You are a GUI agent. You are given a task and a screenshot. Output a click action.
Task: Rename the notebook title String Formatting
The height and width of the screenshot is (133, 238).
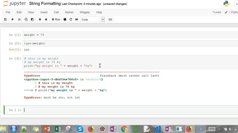coord(45,4)
